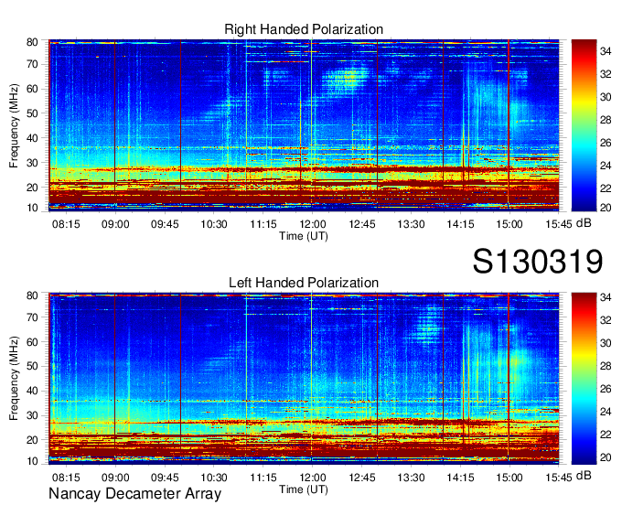The width and height of the screenshot is (622, 505).
Task: Click the 08:15 tick of Left Handed plot
Action: click(66, 478)
